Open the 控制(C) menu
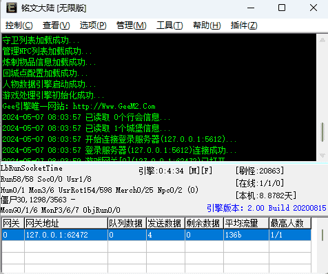This screenshot has width=328, height=274. (x=19, y=25)
